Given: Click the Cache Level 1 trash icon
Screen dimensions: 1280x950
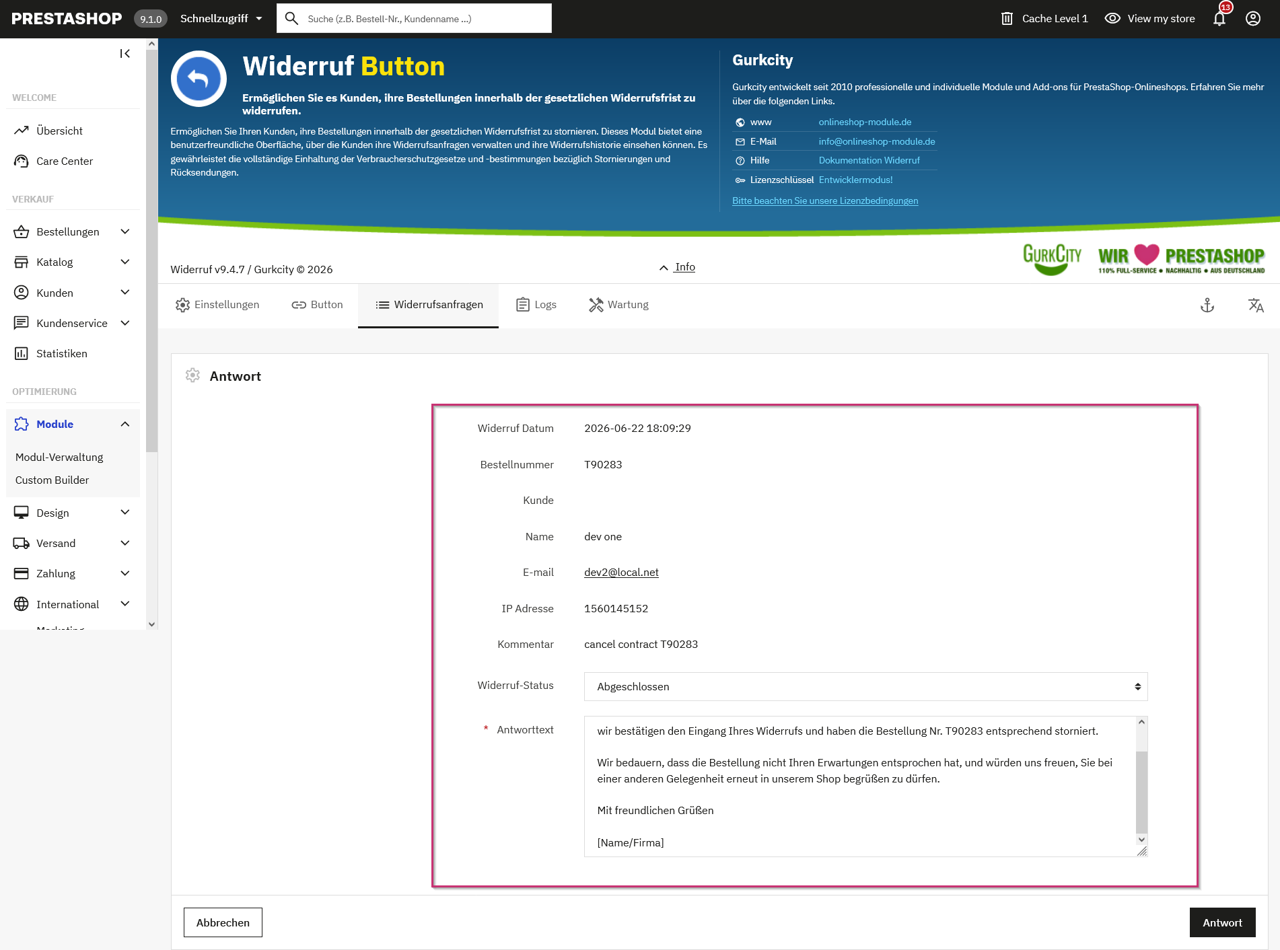Looking at the screenshot, I should (1007, 19).
